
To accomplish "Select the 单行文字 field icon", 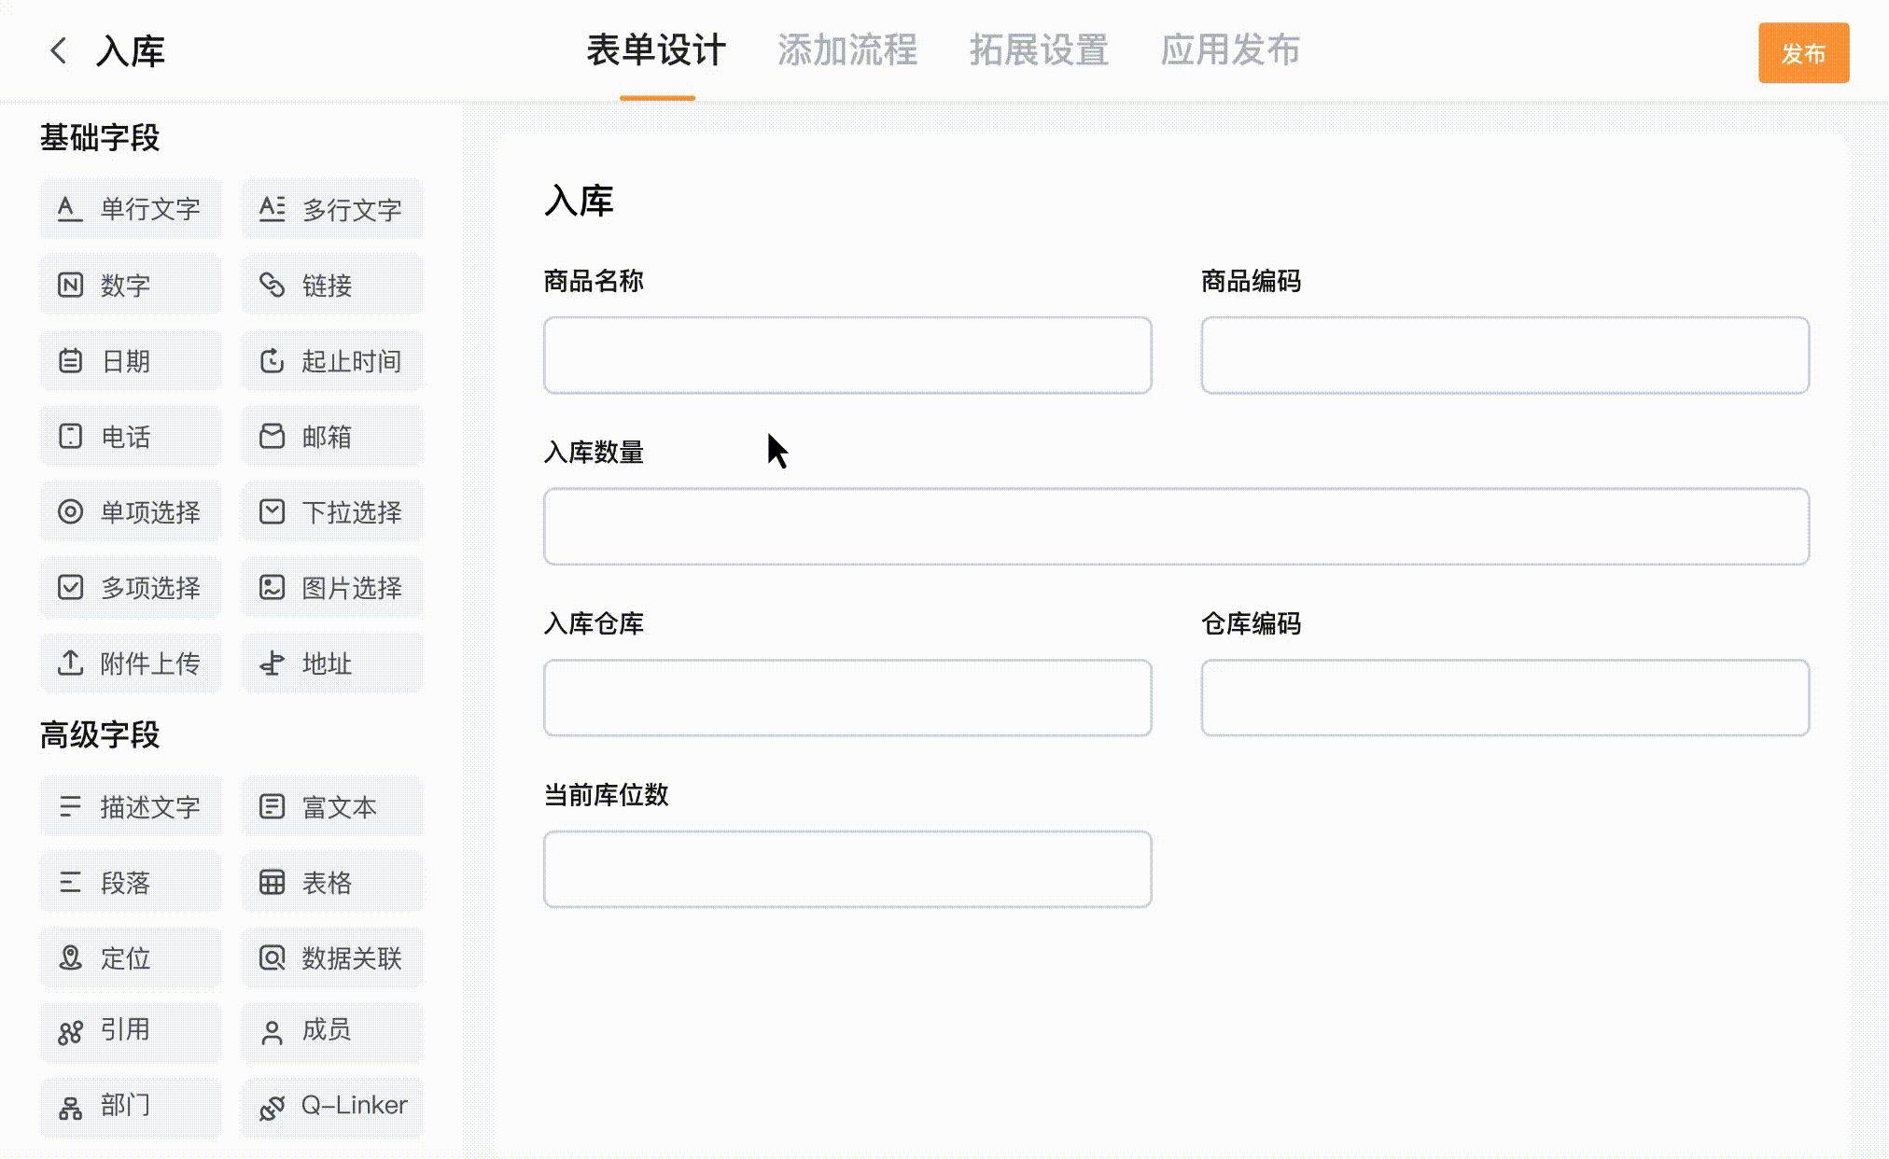I will click(x=70, y=208).
